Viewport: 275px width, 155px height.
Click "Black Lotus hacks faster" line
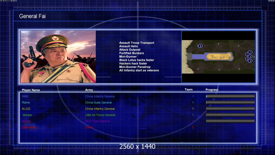[x=137, y=60]
